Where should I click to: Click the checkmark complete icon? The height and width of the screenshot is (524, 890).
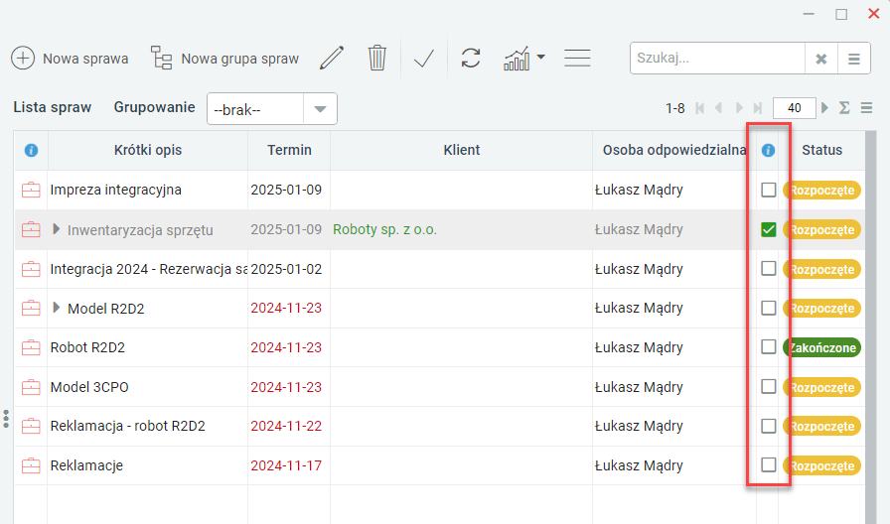click(x=424, y=58)
